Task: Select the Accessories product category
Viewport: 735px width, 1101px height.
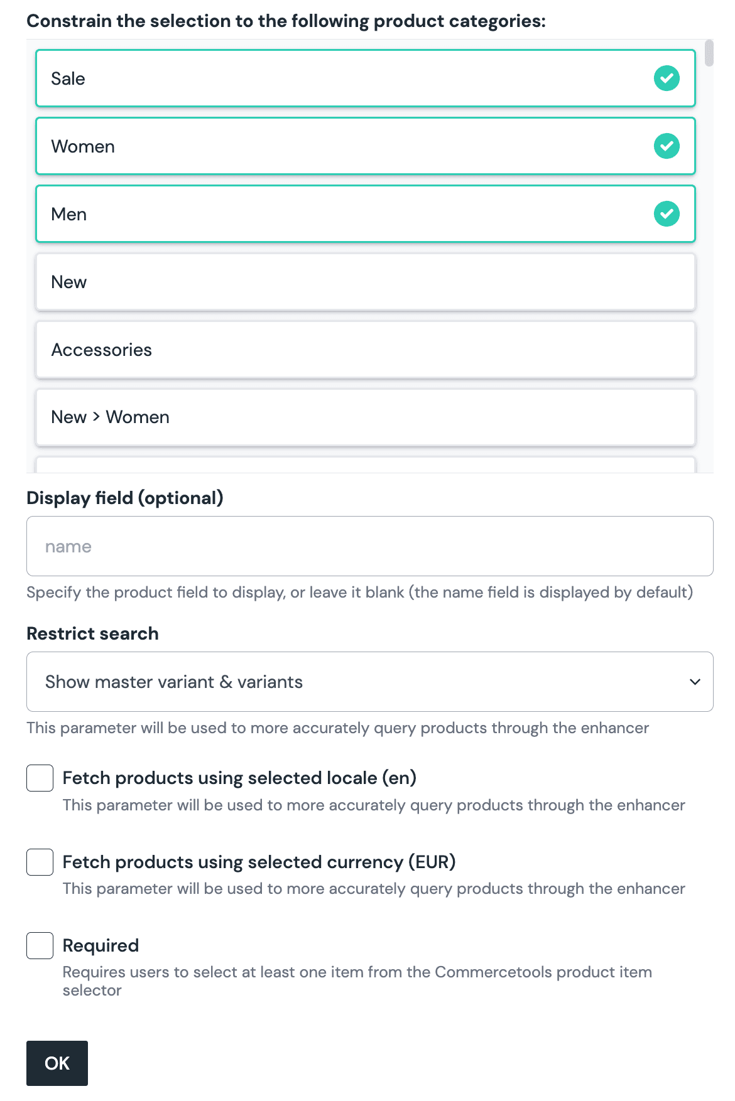Action: coord(365,350)
